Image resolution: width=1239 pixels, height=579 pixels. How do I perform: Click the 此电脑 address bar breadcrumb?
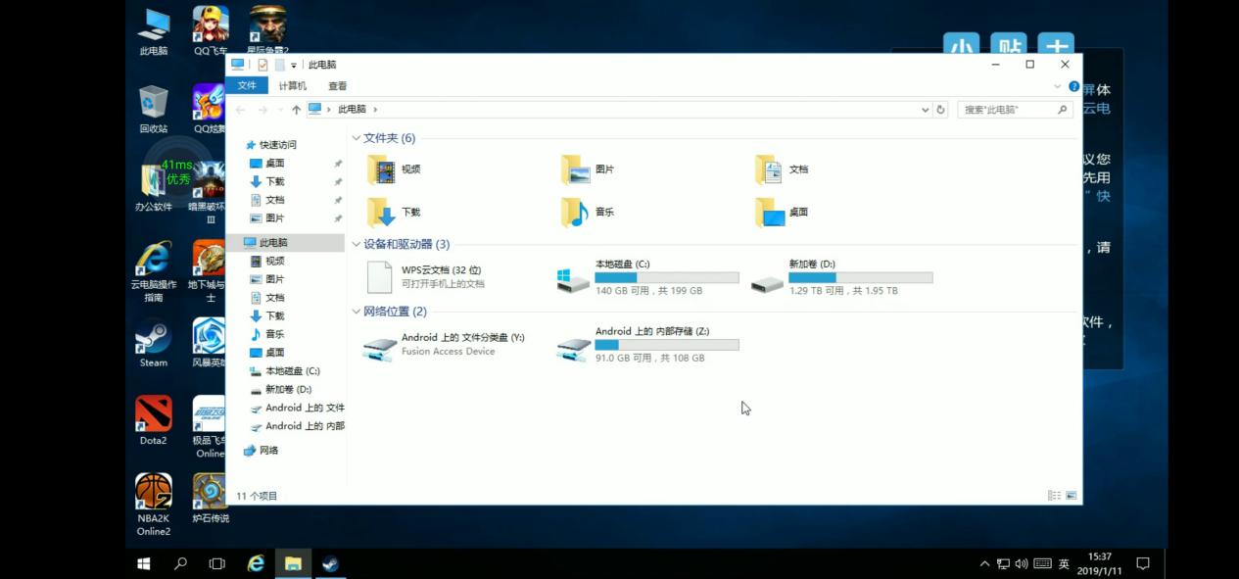tap(352, 110)
